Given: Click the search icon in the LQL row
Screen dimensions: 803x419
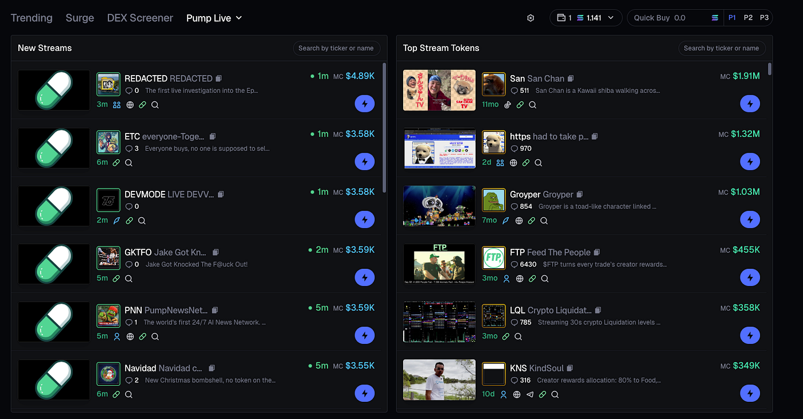Looking at the screenshot, I should tap(519, 336).
